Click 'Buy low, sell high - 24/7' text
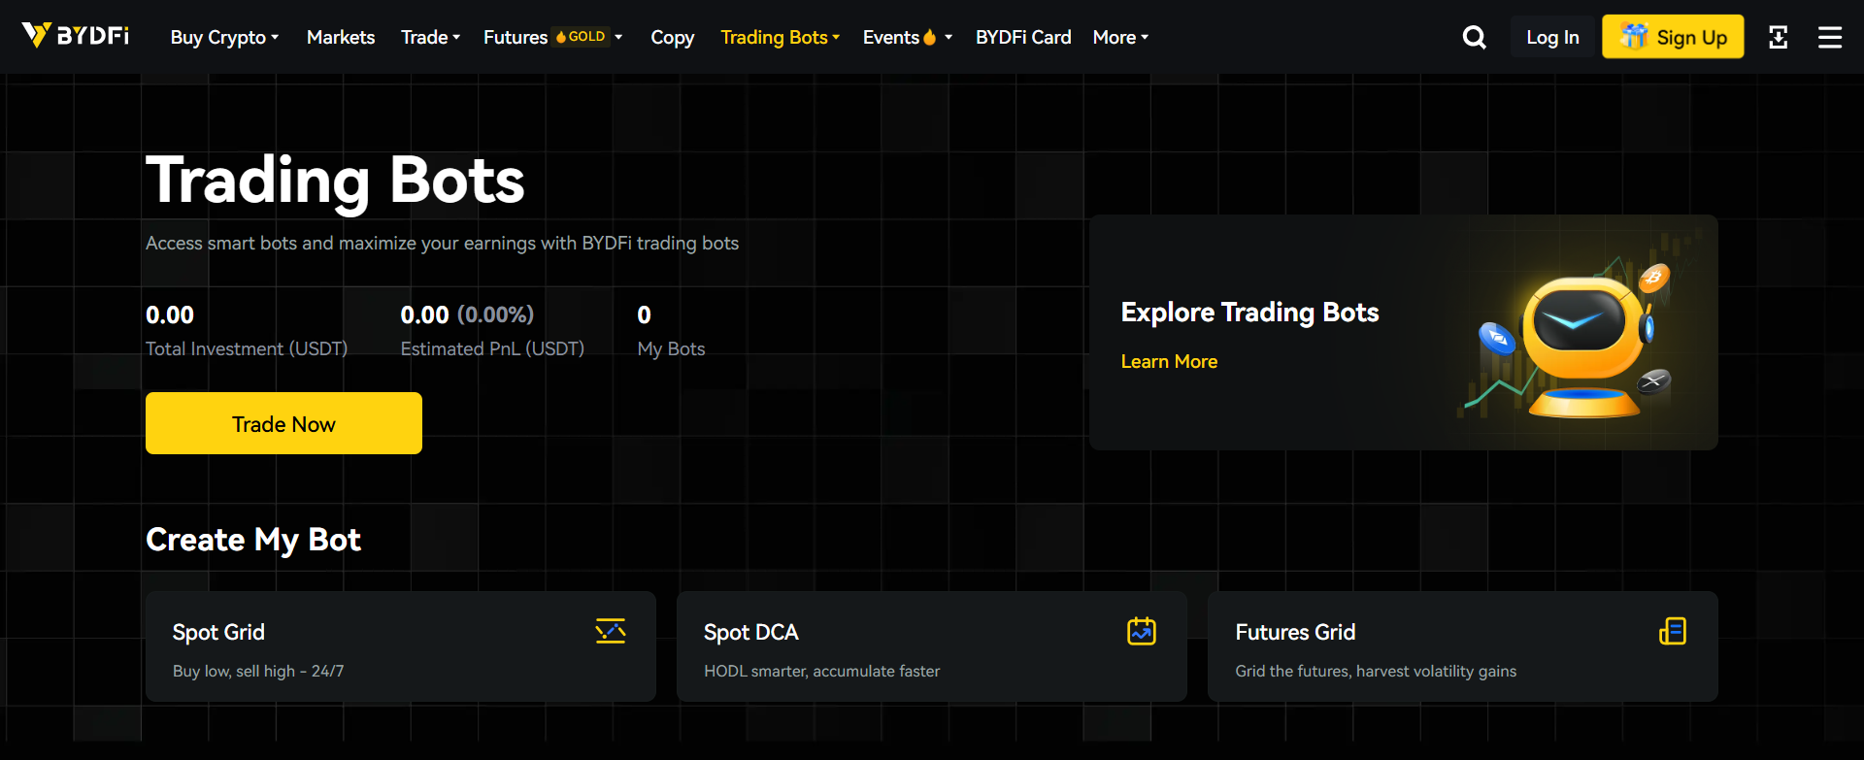Image resolution: width=1864 pixels, height=760 pixels. tap(258, 671)
